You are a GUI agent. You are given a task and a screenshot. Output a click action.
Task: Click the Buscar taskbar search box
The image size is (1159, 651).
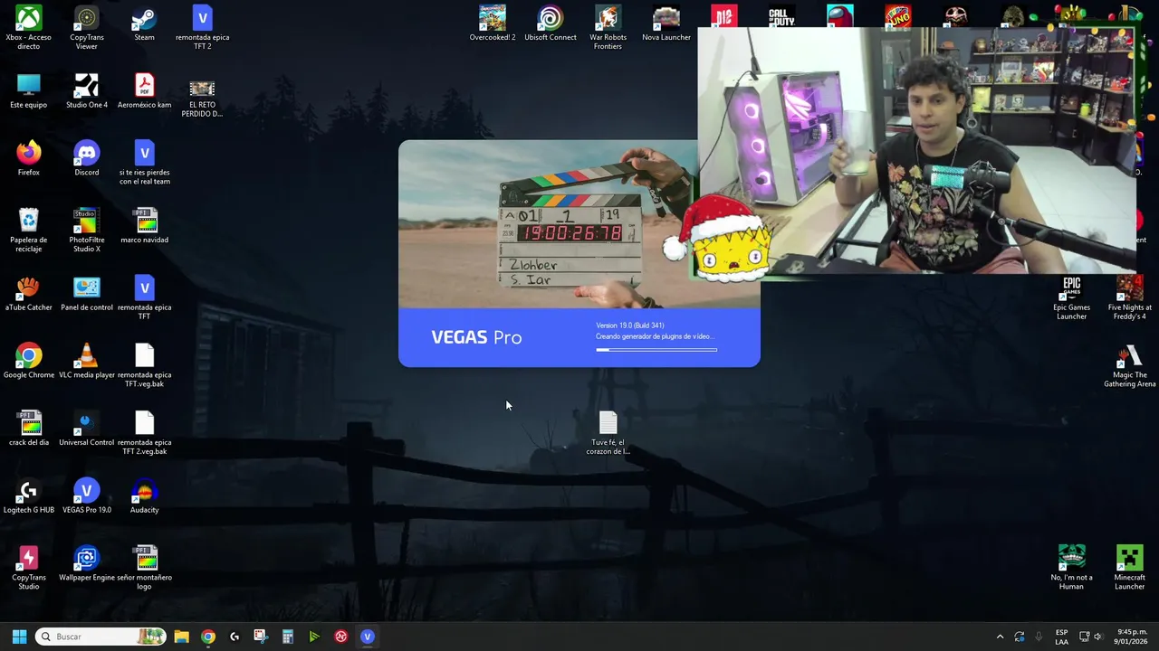pyautogui.click(x=101, y=637)
